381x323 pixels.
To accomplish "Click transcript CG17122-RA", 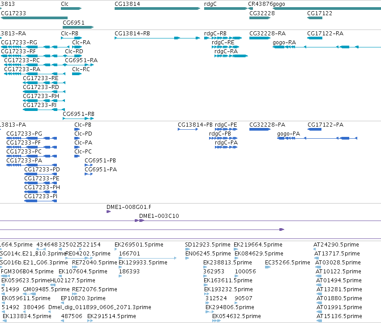I will (315, 38).
